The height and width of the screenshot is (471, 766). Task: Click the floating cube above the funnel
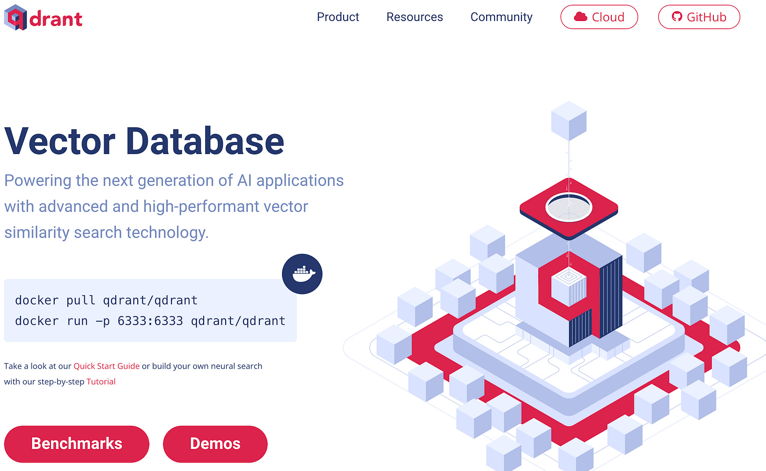(569, 120)
